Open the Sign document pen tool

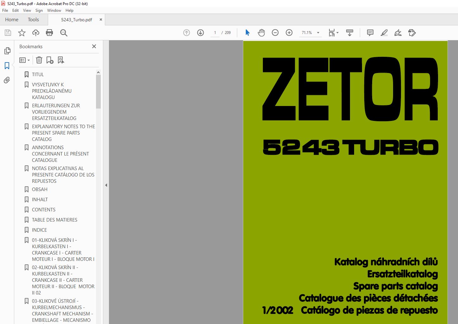coord(398,33)
